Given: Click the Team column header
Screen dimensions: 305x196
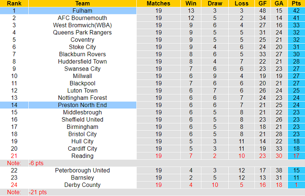Looking at the screenshot, I should (x=82, y=3).
